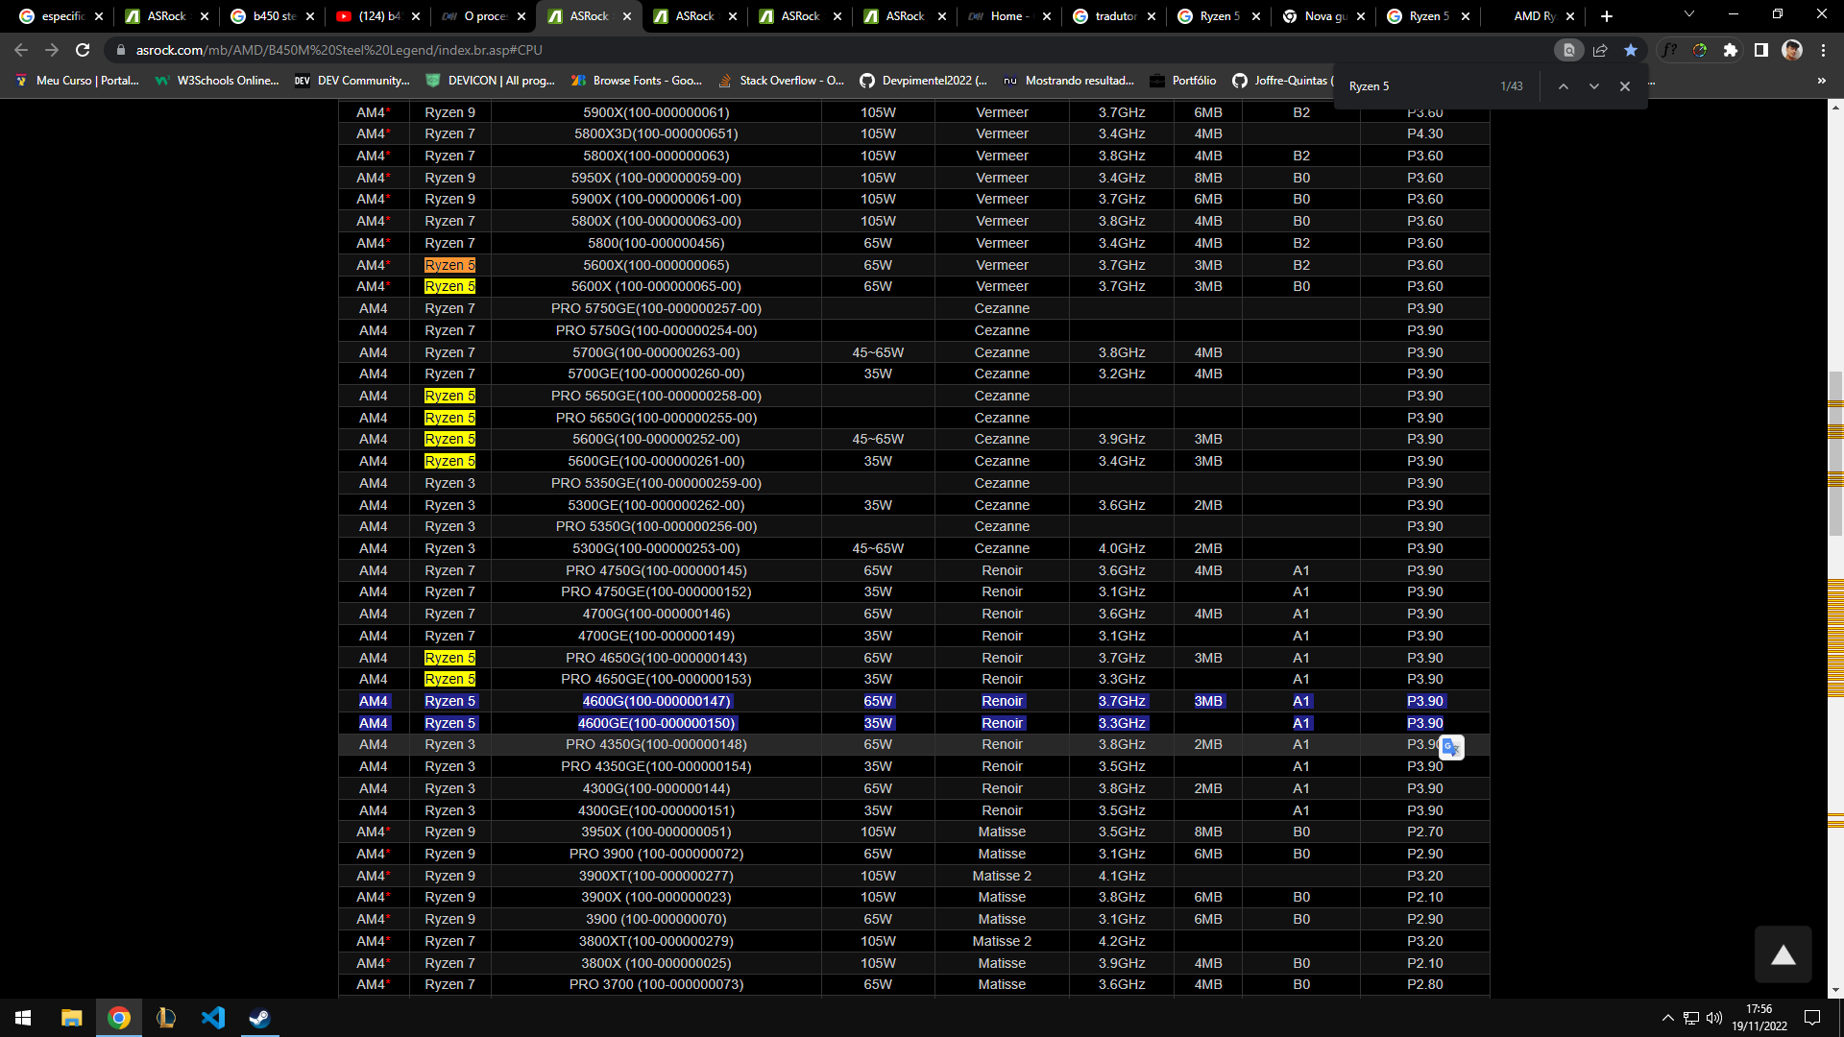Open the Browse Fonts bookmark
The image size is (1844, 1037).
(636, 81)
